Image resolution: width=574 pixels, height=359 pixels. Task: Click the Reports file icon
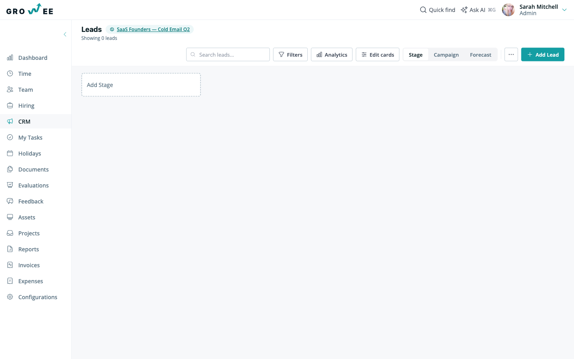click(10, 249)
